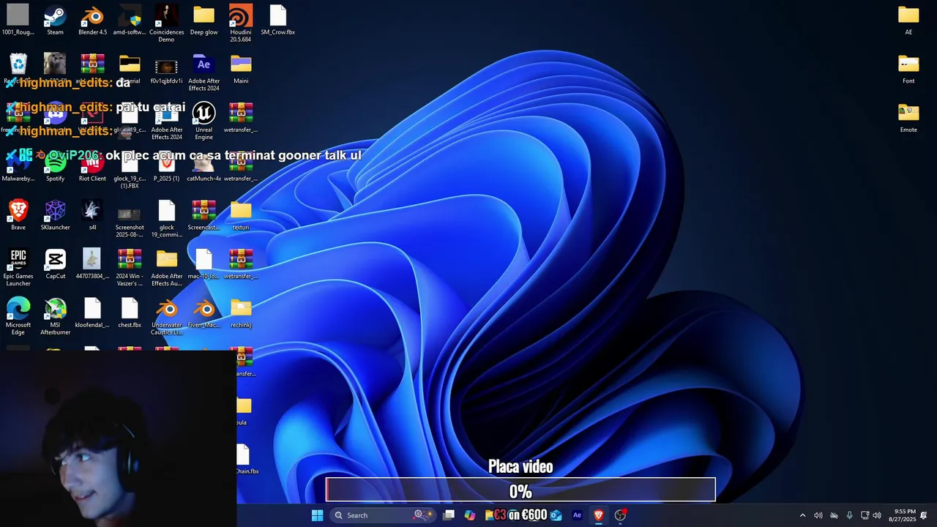The image size is (937, 527).
Task: Select the glock_19_c... (1).FBX file
Action: [x=130, y=170]
